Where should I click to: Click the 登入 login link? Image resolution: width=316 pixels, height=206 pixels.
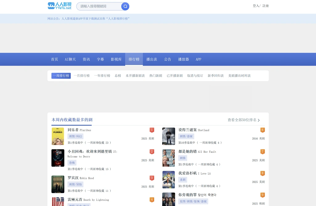coord(256,6)
